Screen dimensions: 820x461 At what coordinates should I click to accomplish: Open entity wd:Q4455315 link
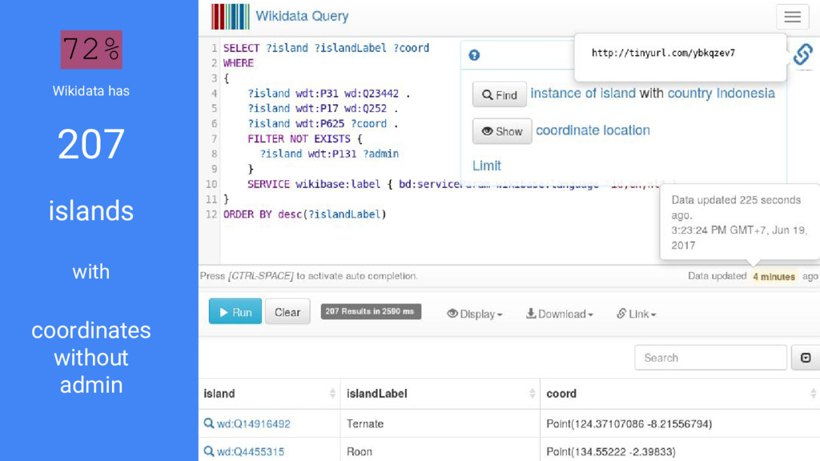pos(251,451)
